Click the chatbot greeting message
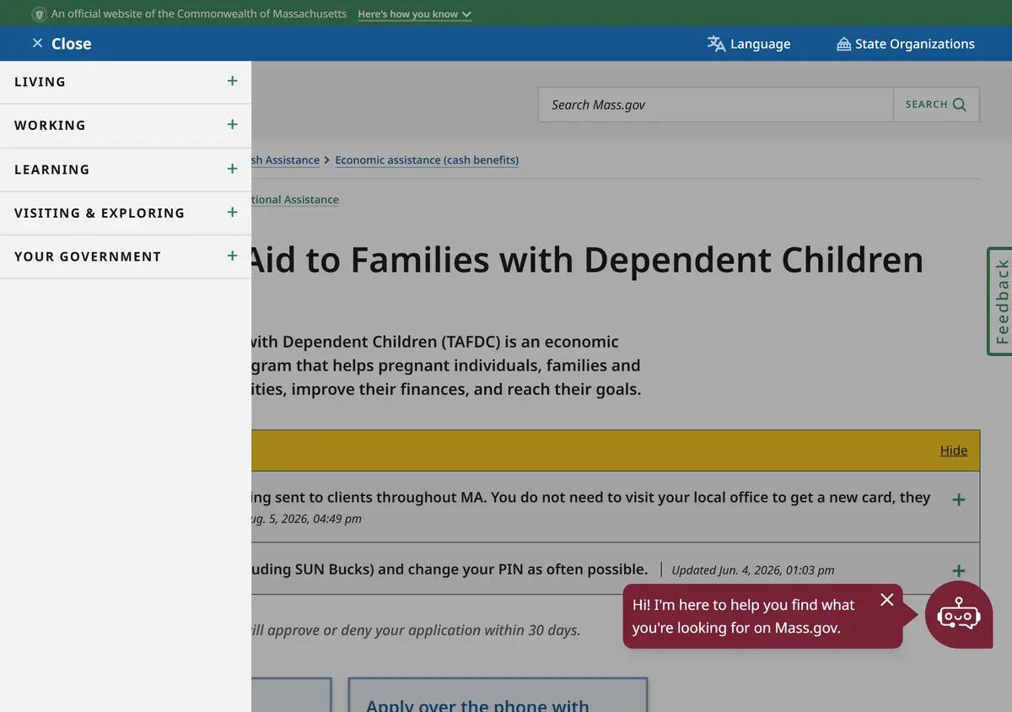The image size is (1012, 712). [743, 616]
